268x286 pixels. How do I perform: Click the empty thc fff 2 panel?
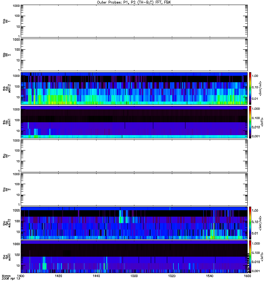[x=134, y=189]
